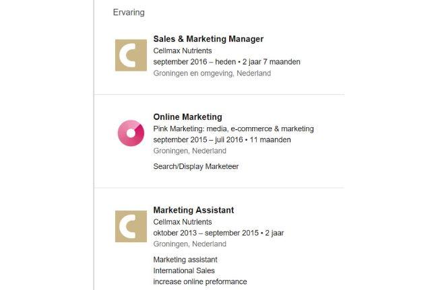
Task: Open the pink circular Pink Marketing logo
Action: click(x=131, y=133)
